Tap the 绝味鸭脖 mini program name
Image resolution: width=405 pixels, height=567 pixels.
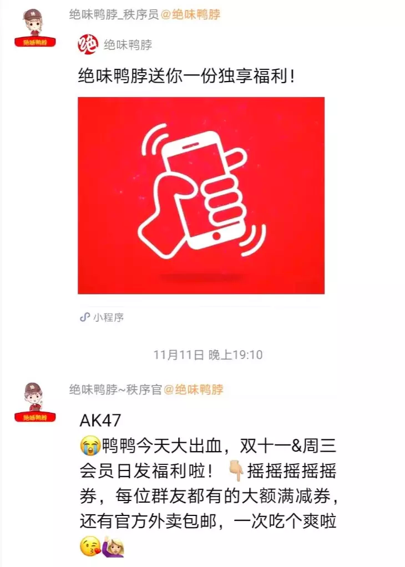click(x=128, y=44)
